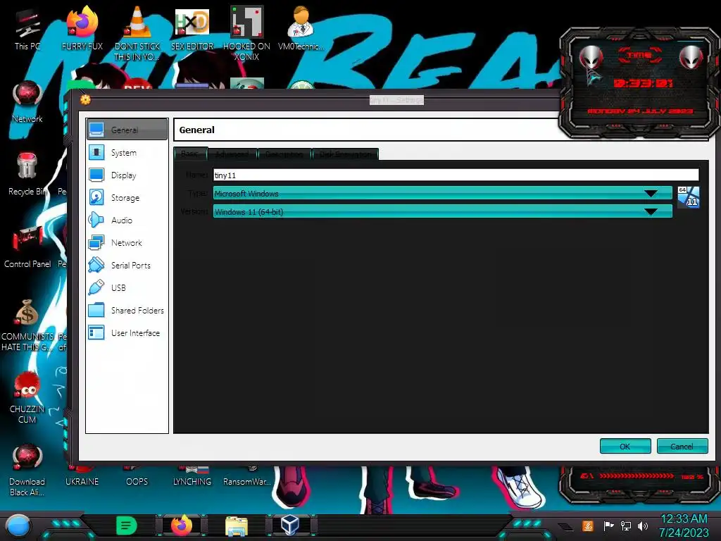The width and height of the screenshot is (721, 541).
Task: Select the RansomWar desktop icon
Action: coord(246,478)
